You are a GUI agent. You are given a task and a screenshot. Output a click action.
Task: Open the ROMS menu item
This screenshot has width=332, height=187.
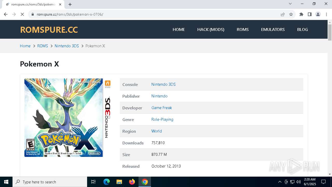(243, 29)
